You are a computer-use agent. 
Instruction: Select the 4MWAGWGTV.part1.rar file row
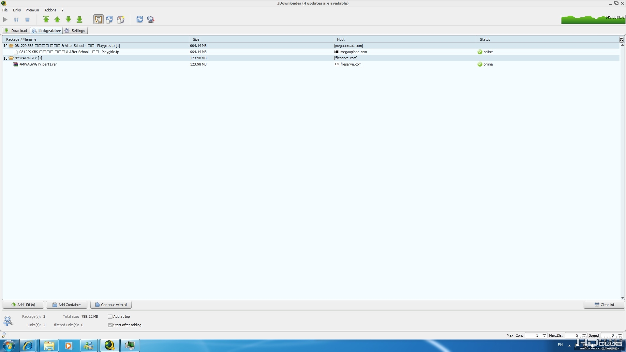click(x=38, y=64)
